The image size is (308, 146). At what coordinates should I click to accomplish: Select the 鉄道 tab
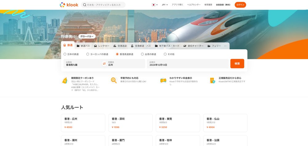(x=68, y=45)
